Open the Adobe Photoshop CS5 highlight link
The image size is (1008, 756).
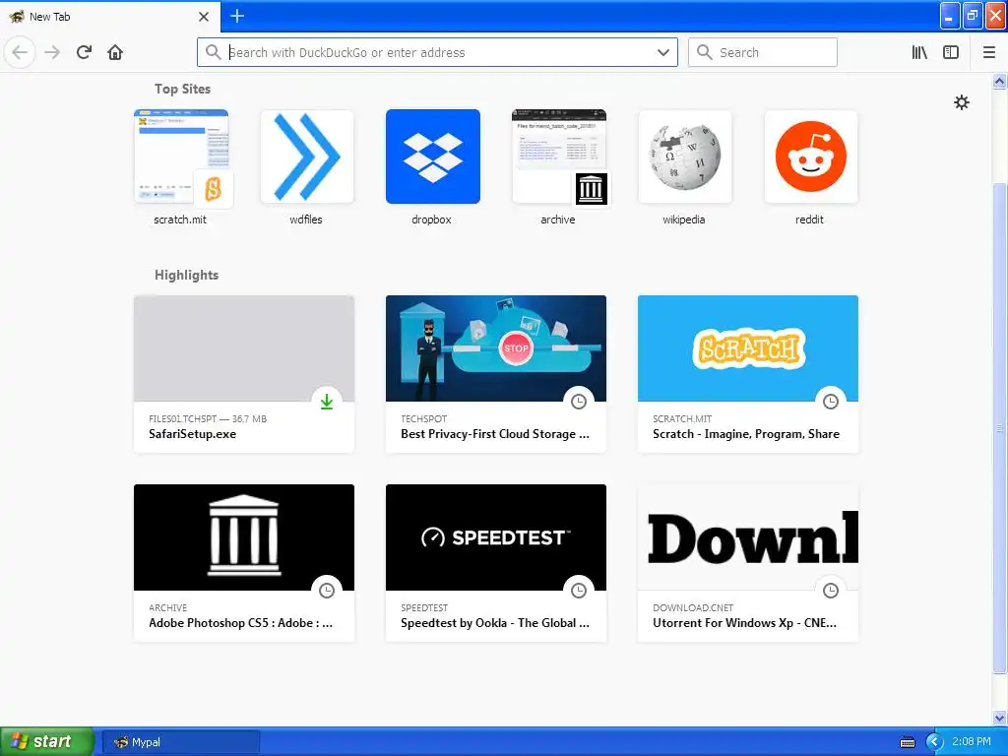coord(240,623)
